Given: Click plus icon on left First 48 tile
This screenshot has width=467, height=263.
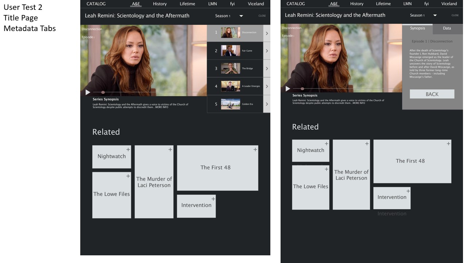Looking at the screenshot, I should coord(255,149).
